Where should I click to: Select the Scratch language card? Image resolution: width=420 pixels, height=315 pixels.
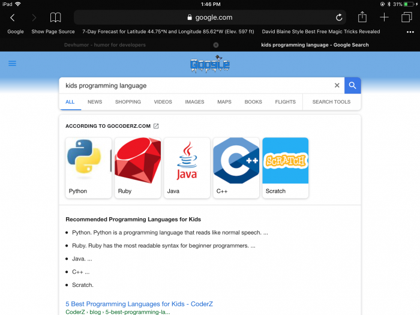tap(286, 168)
